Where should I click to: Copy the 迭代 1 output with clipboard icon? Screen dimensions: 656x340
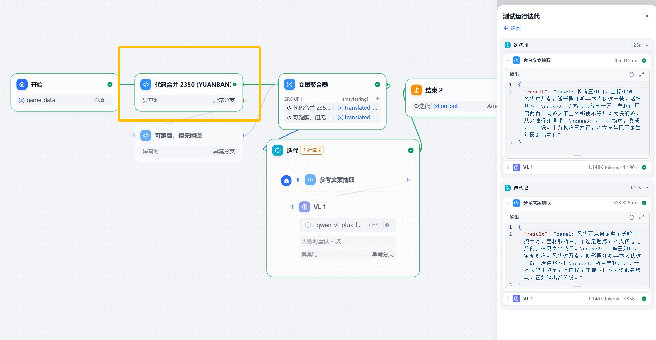(x=632, y=74)
